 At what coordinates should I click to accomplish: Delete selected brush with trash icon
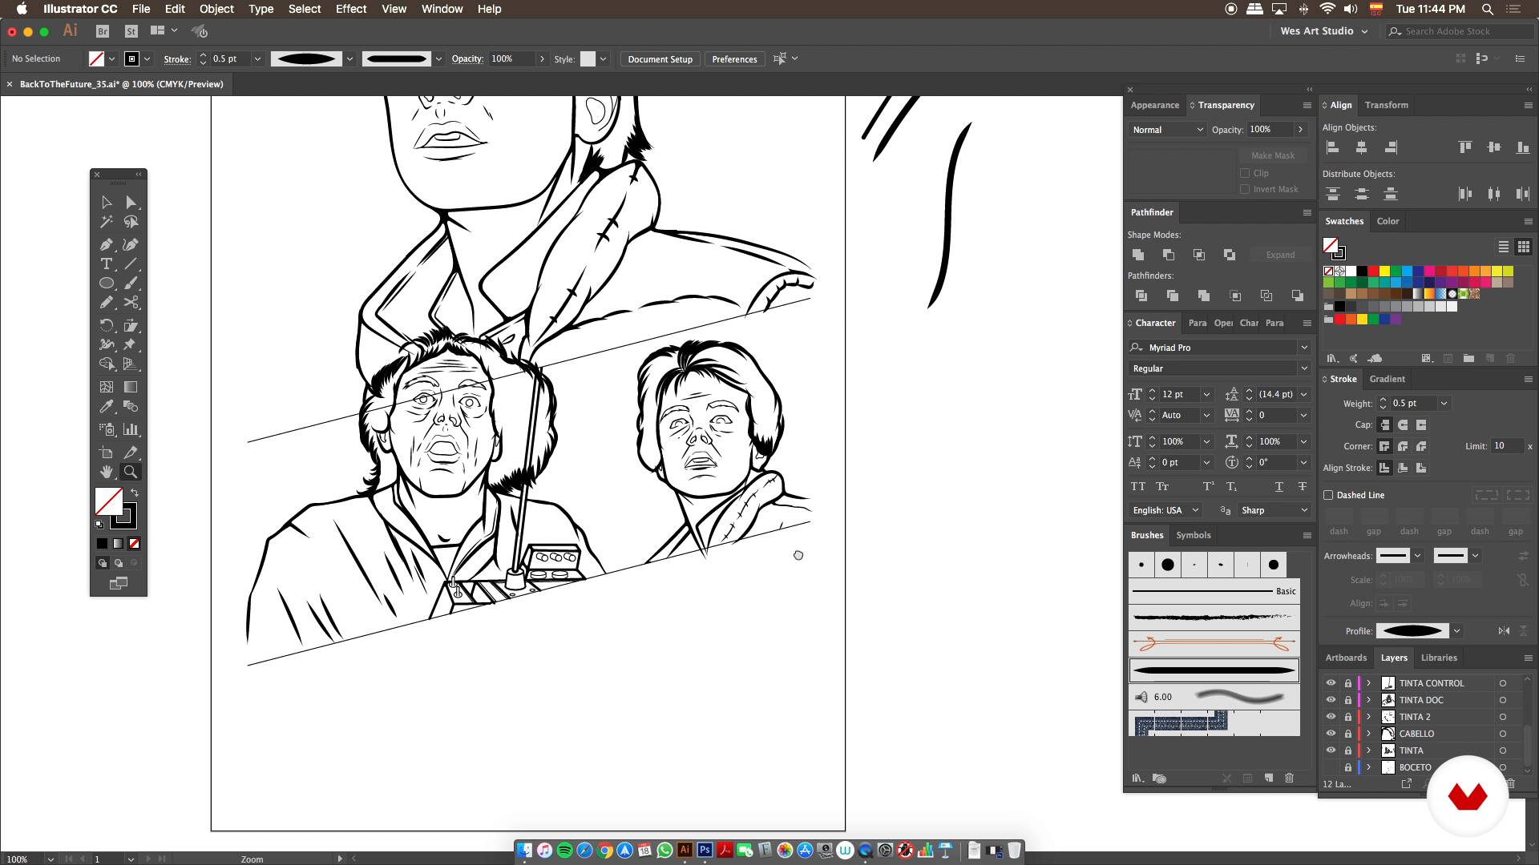click(x=1289, y=778)
